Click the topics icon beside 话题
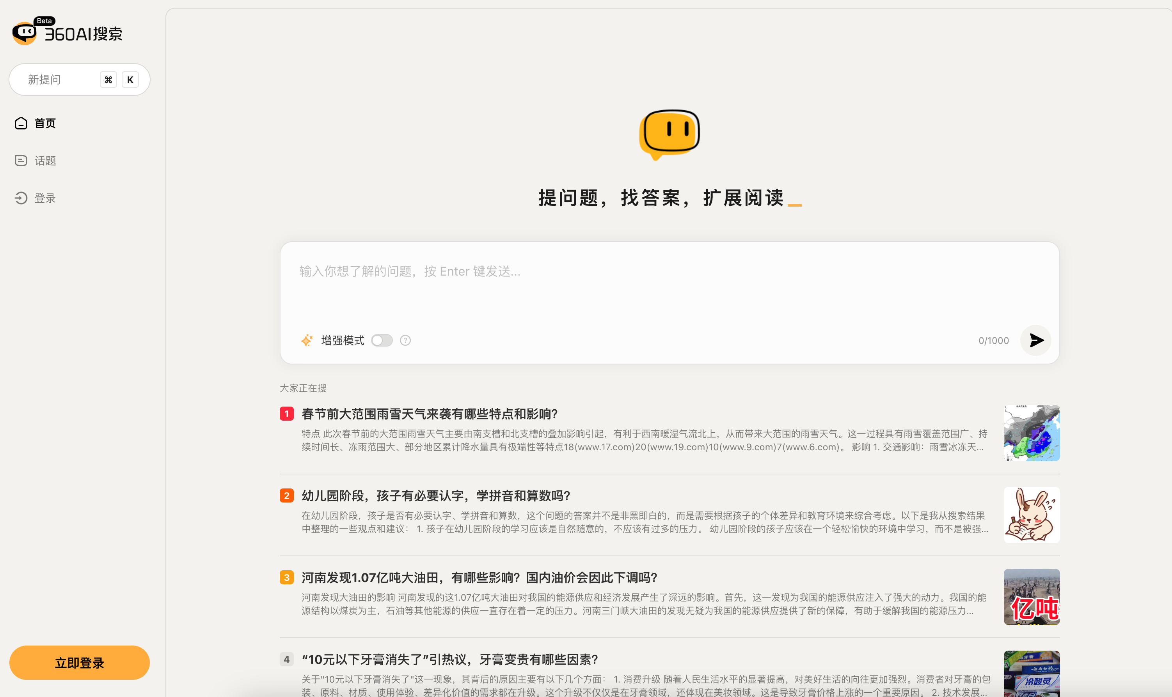 pos(21,161)
